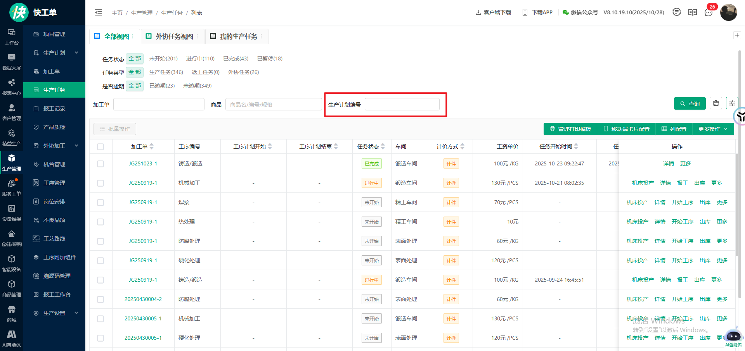
Task: Check the row for JG251023-1
Action: [100, 164]
